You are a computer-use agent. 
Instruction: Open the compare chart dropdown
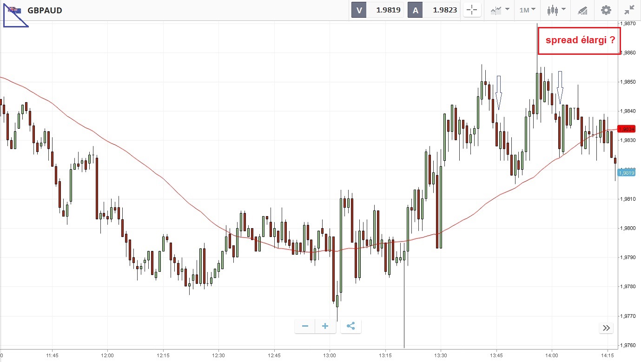click(500, 10)
